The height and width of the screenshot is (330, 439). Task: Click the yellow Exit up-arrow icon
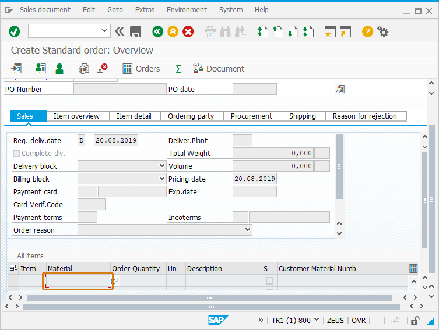click(173, 31)
